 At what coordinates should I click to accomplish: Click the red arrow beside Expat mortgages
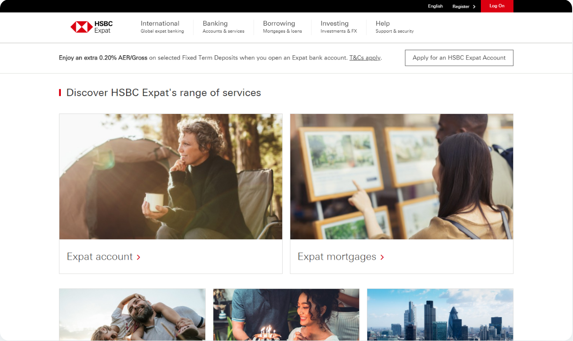(382, 257)
